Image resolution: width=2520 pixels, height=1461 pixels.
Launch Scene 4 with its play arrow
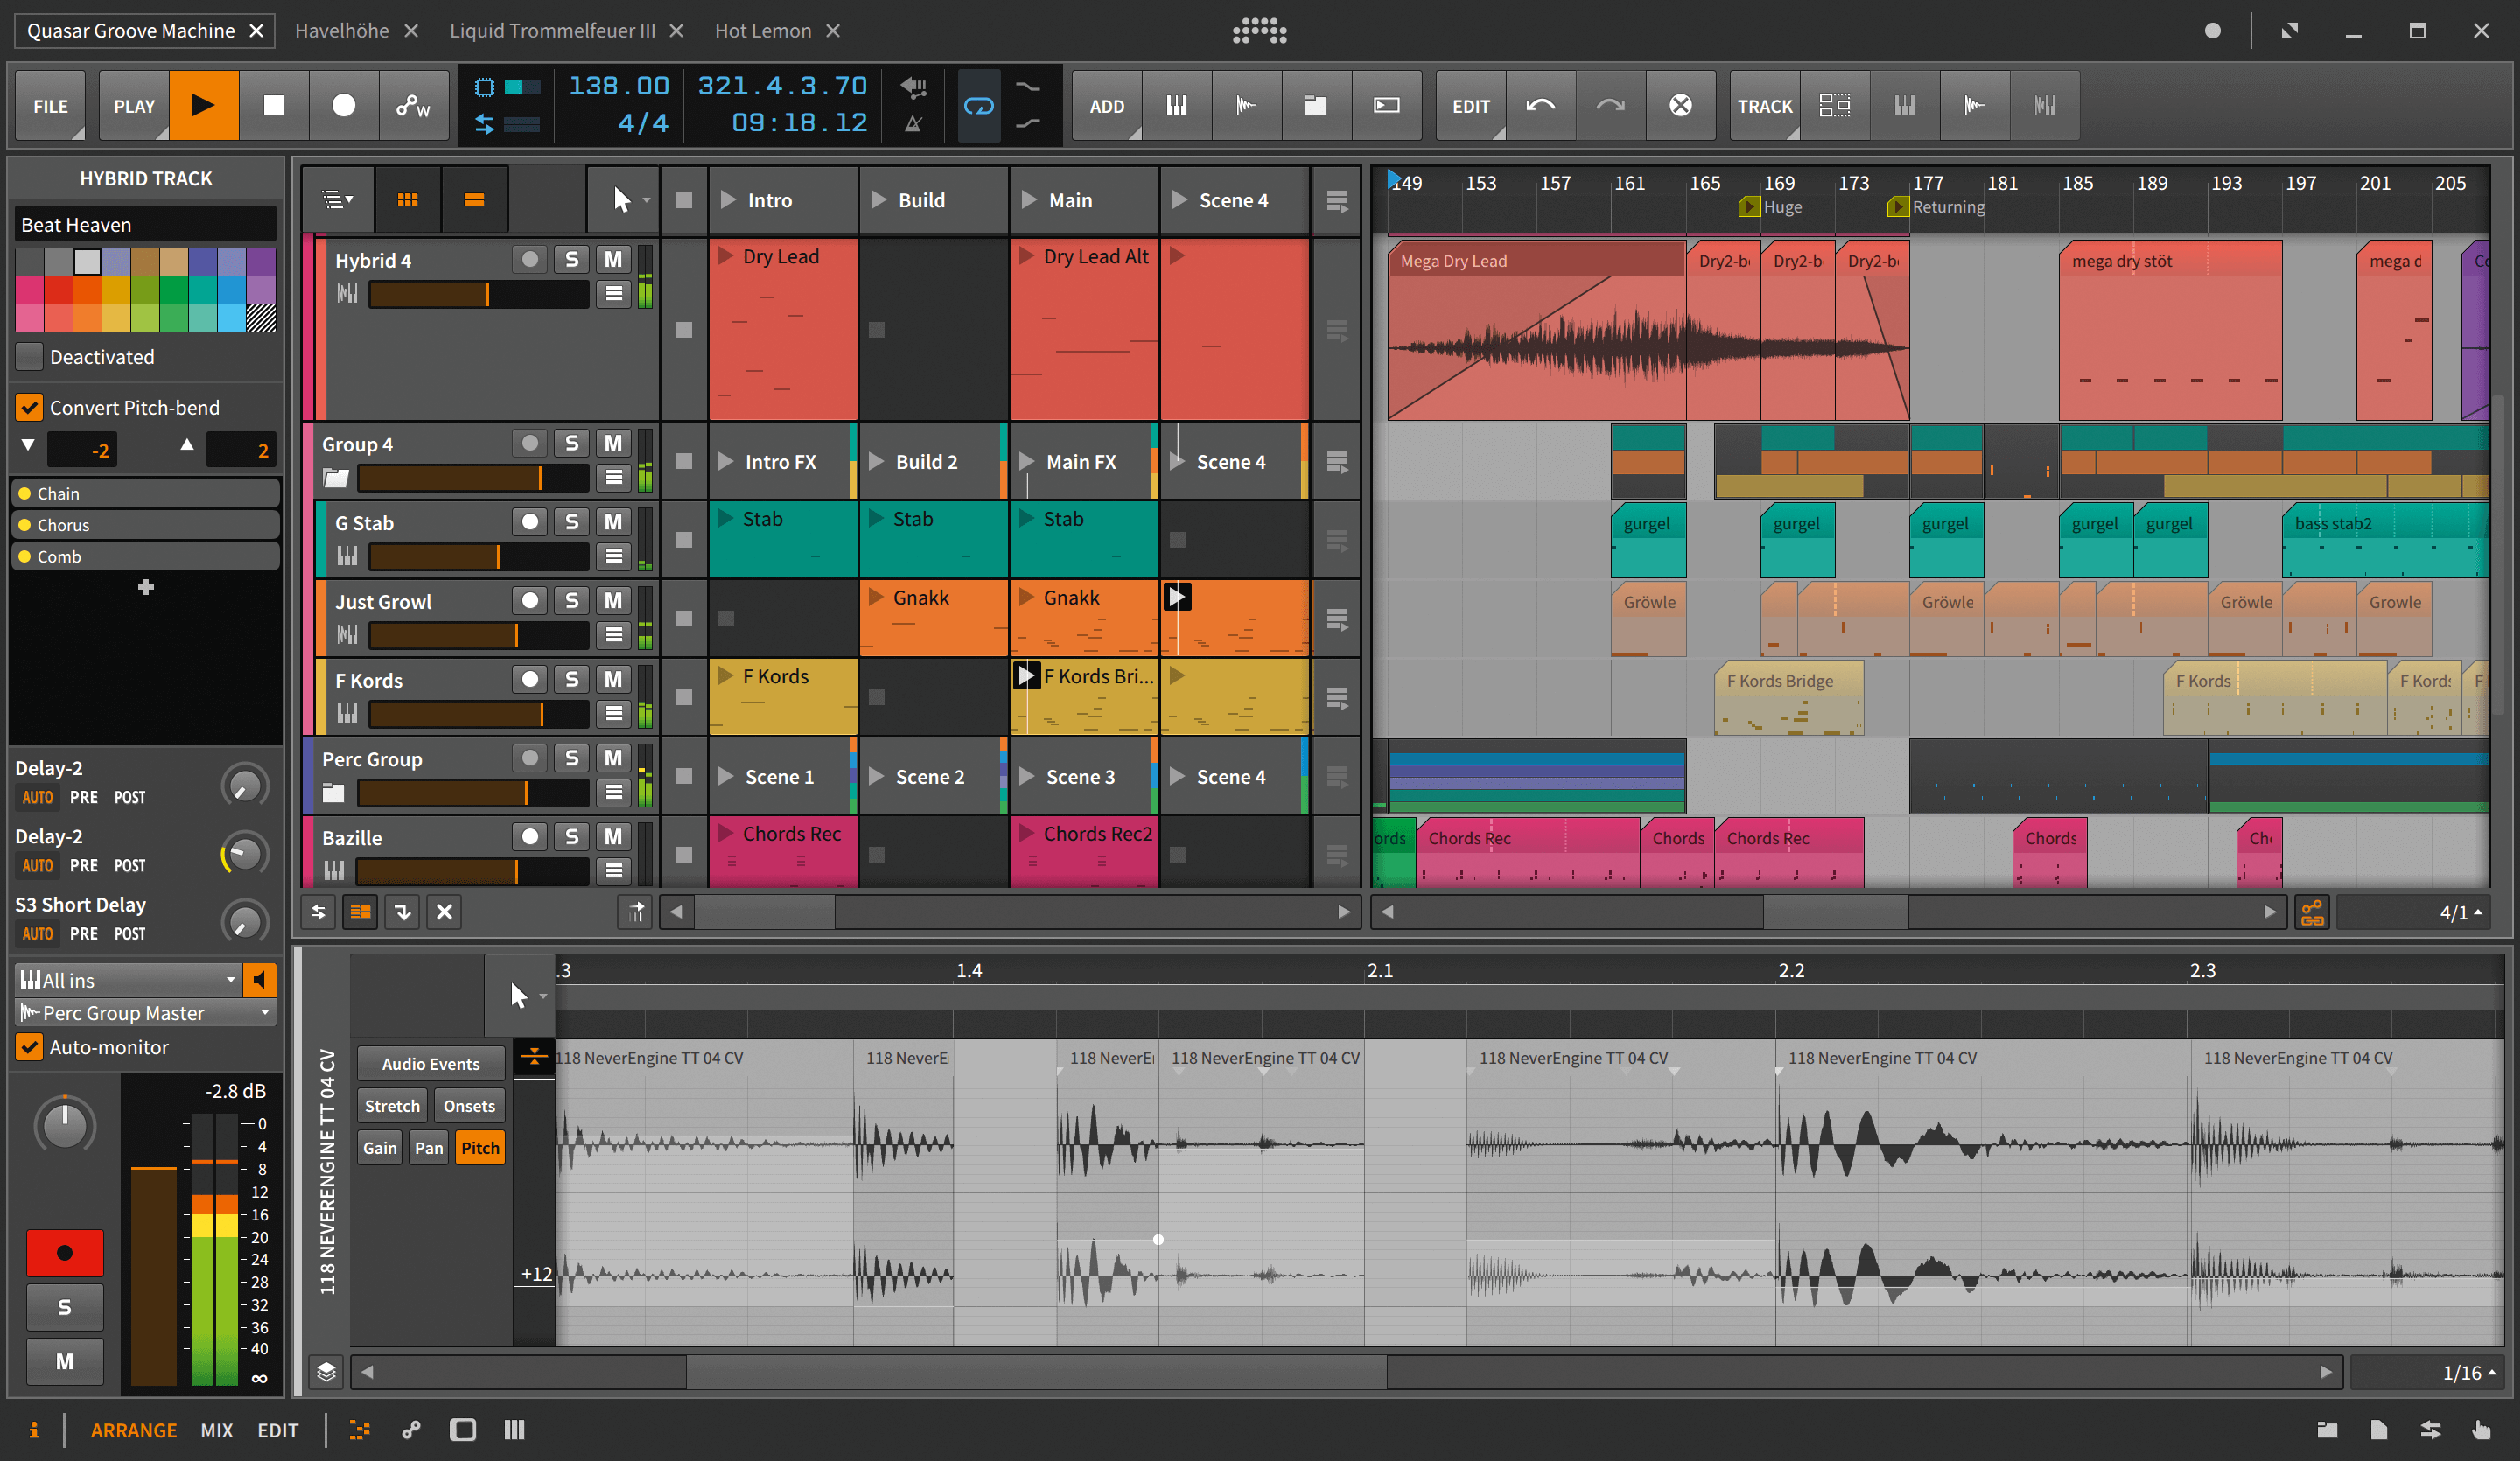[1181, 200]
